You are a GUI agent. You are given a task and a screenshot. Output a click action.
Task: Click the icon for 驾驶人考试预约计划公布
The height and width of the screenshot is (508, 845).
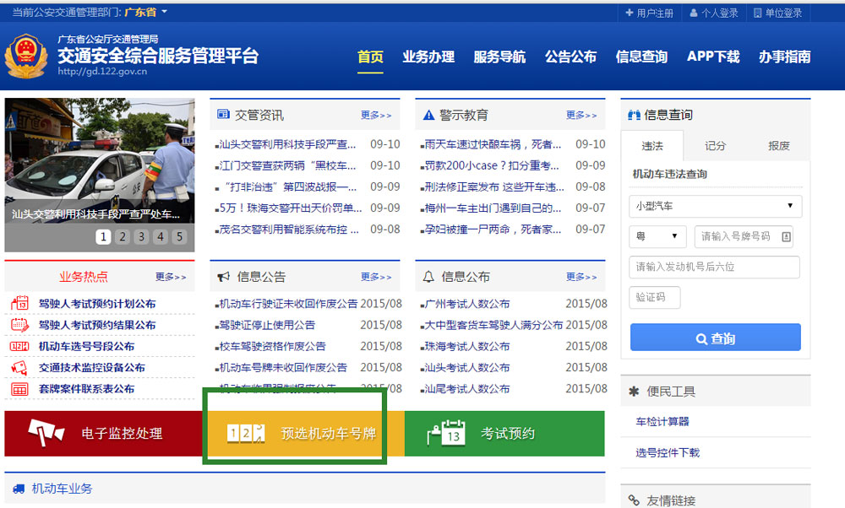(19, 302)
